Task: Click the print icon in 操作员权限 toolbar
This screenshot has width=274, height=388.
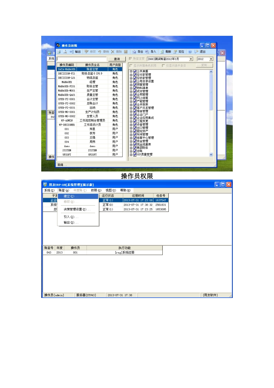Action: (59, 52)
